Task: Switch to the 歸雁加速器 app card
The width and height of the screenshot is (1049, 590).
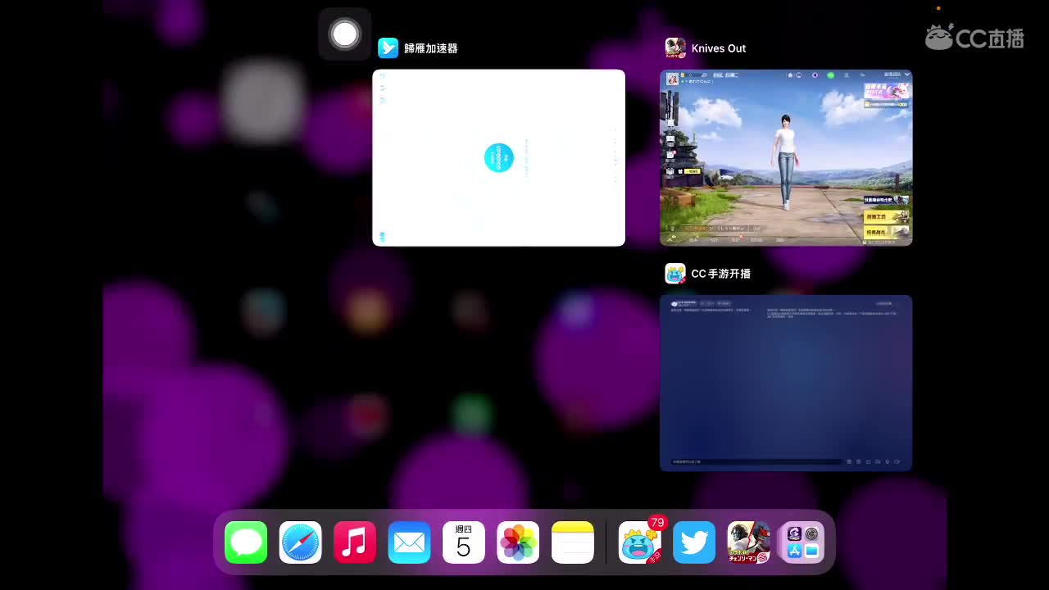Action: point(498,157)
